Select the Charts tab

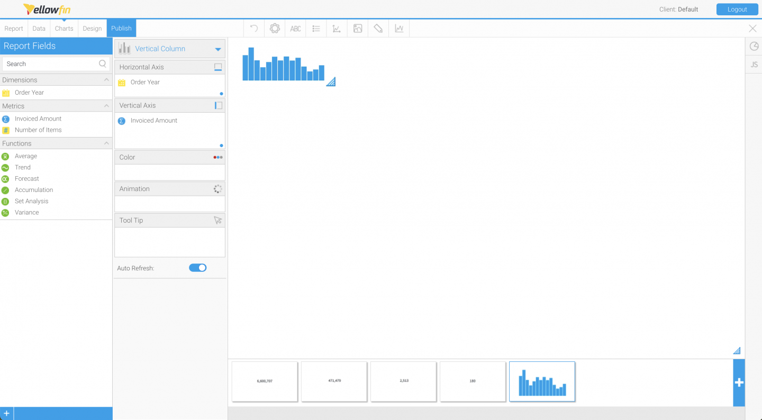coord(63,28)
